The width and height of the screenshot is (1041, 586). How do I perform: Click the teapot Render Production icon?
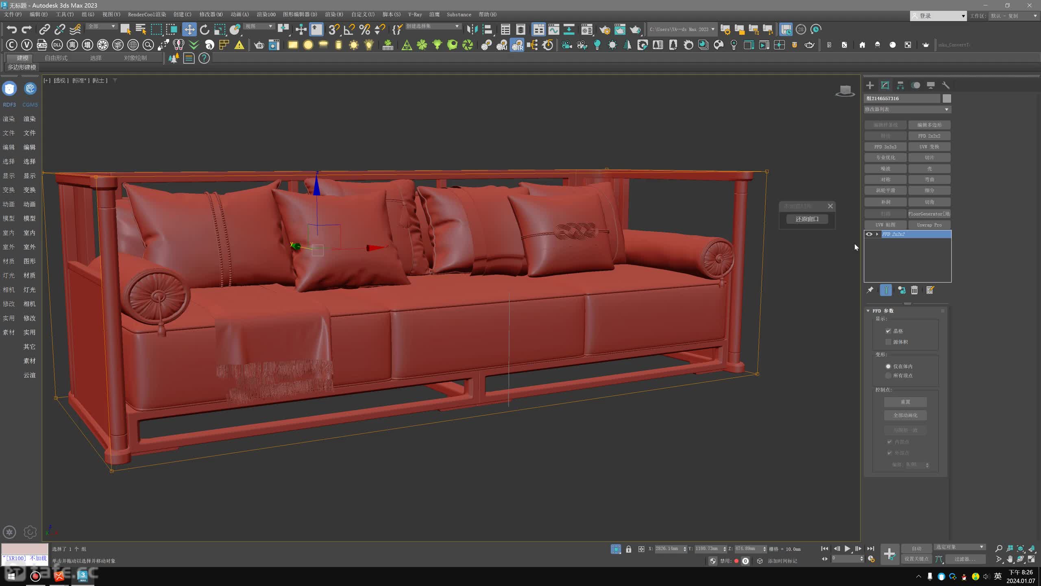pyautogui.click(x=635, y=29)
